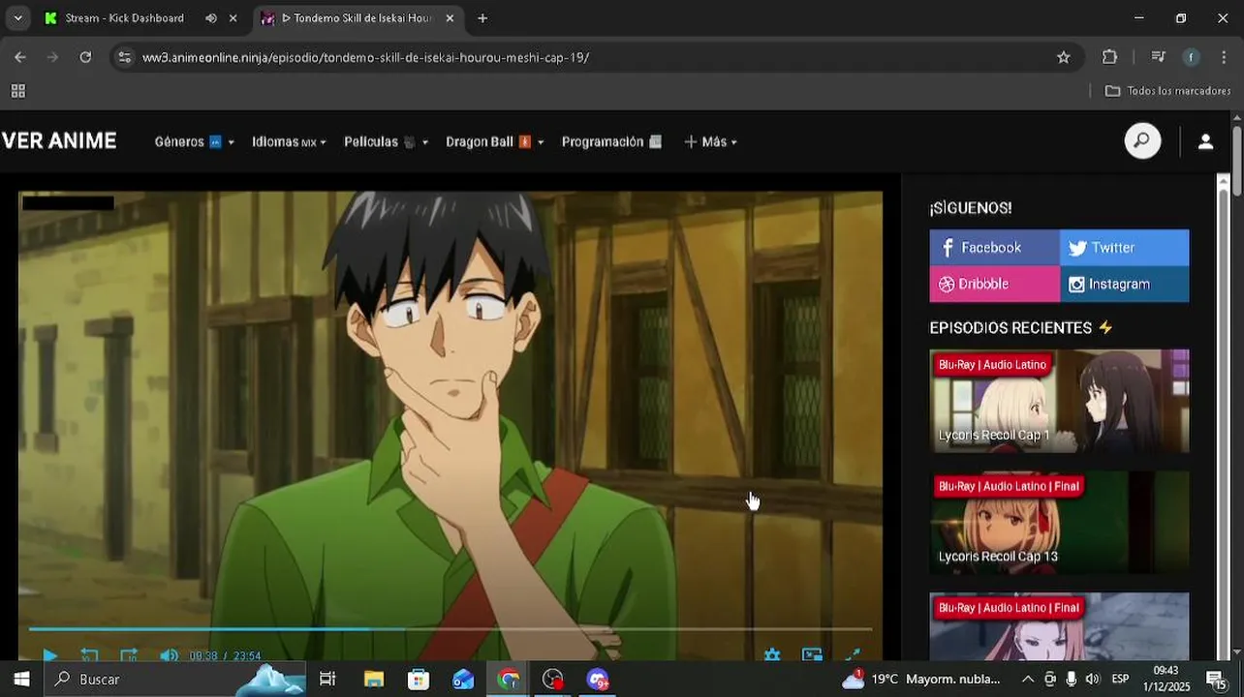Viewport: 1244px width, 697px height.
Task: Click the Buscar taskbar search box
Action: tap(174, 680)
